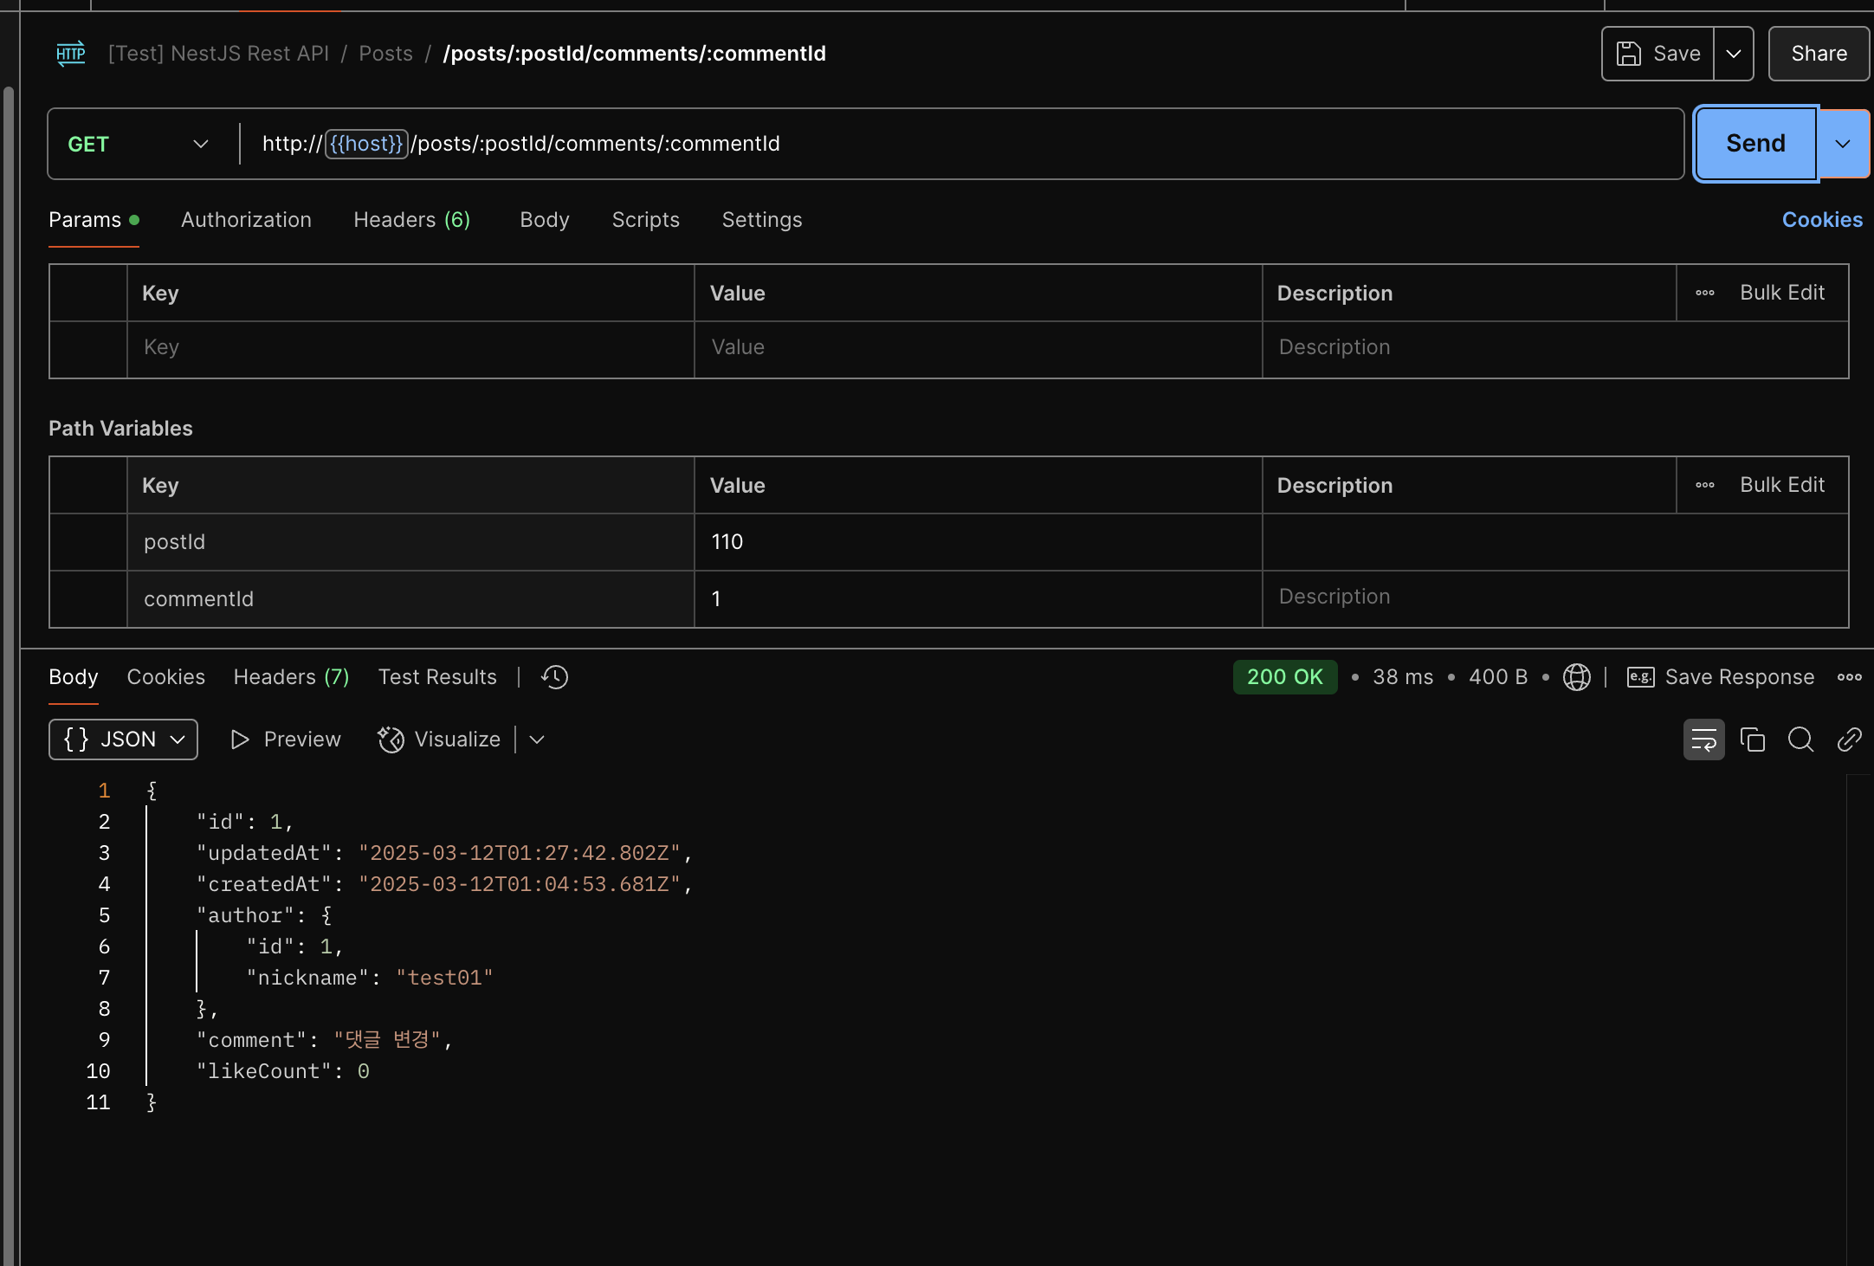The height and width of the screenshot is (1266, 1874).
Task: Click Bulk Edit for Path Variables
Action: tap(1782, 485)
